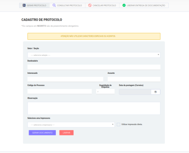Expand the Setor / Seção dropdown
The width and height of the screenshot is (189, 153).
[94, 55]
